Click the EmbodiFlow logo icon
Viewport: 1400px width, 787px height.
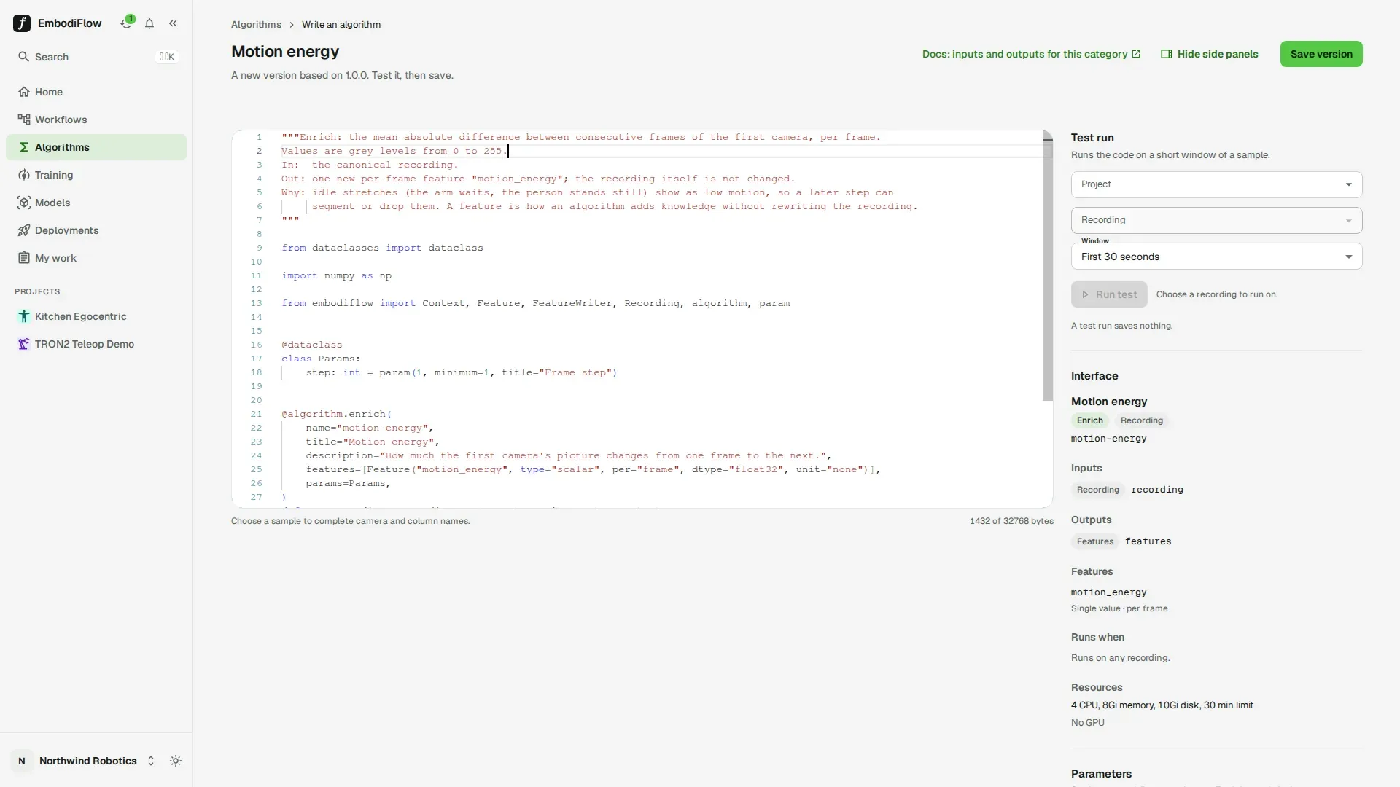click(x=22, y=23)
